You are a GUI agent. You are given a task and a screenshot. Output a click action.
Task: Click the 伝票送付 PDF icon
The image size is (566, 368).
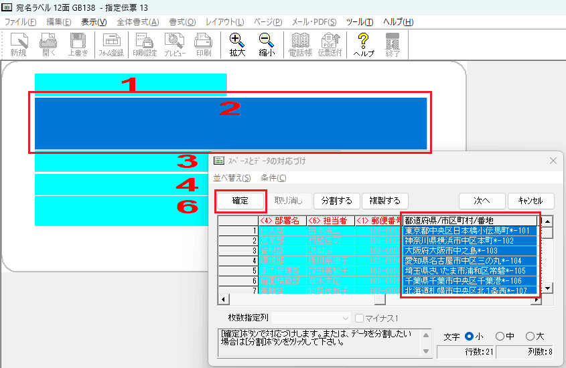[330, 45]
